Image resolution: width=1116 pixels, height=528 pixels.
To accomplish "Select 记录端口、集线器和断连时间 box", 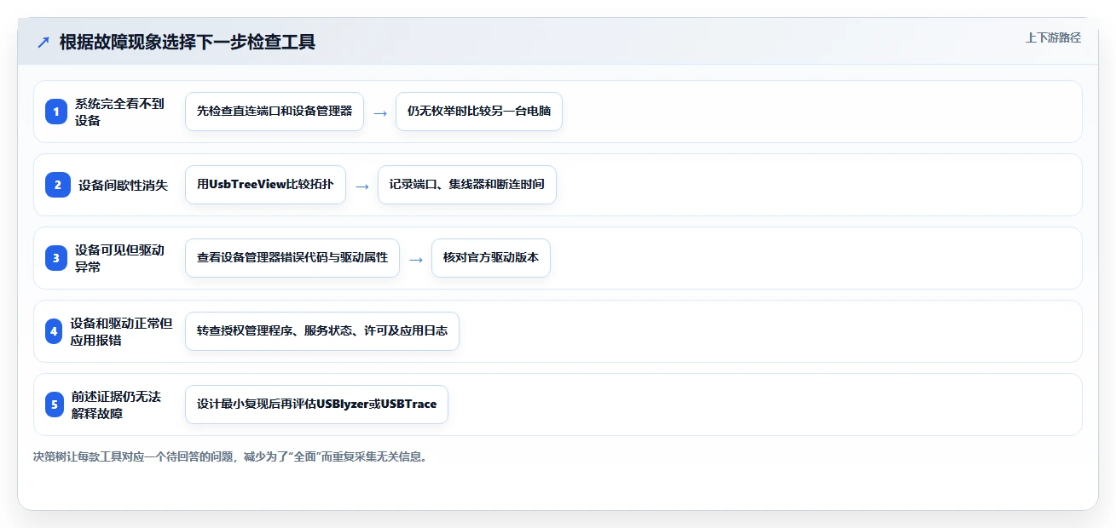I will pyautogui.click(x=467, y=185).
